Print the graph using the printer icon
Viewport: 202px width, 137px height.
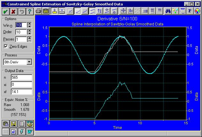click(x=38, y=11)
